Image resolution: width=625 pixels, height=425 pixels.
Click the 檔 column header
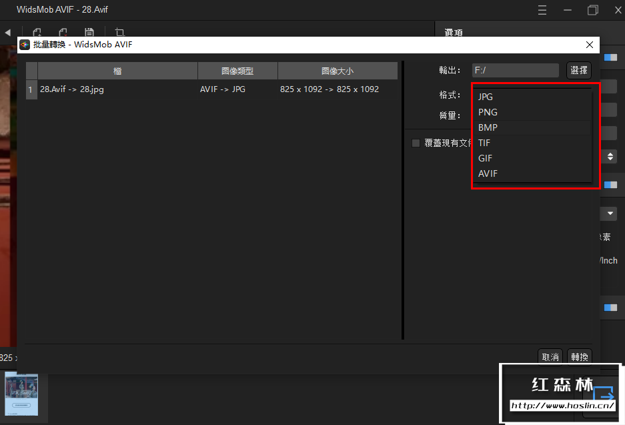[117, 71]
